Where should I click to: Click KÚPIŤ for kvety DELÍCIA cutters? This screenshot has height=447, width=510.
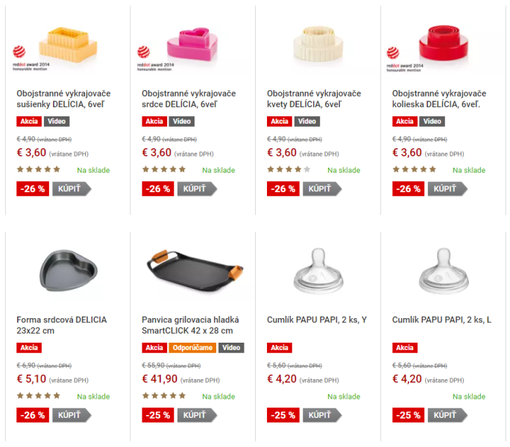(x=322, y=189)
